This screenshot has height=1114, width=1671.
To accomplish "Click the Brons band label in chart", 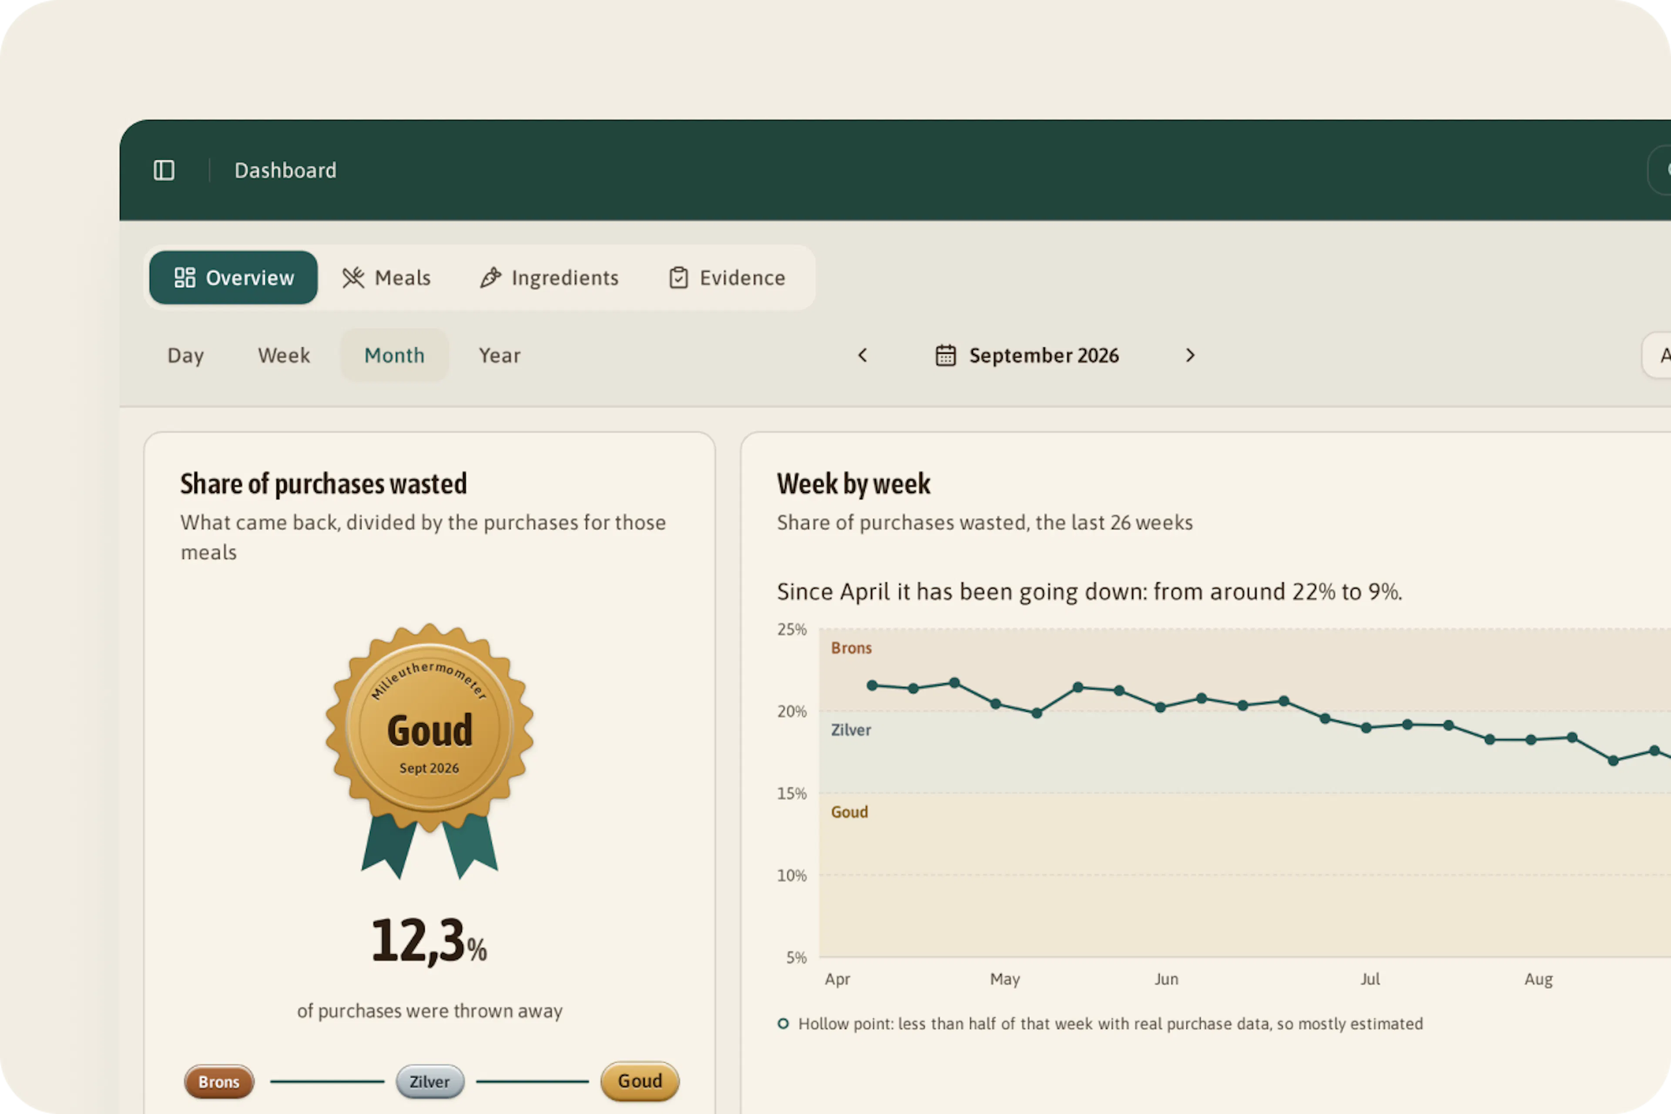I will pyautogui.click(x=851, y=648).
